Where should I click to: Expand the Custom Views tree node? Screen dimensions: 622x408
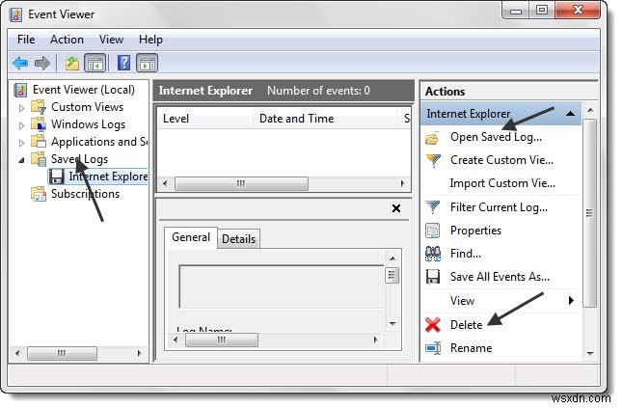(22, 108)
